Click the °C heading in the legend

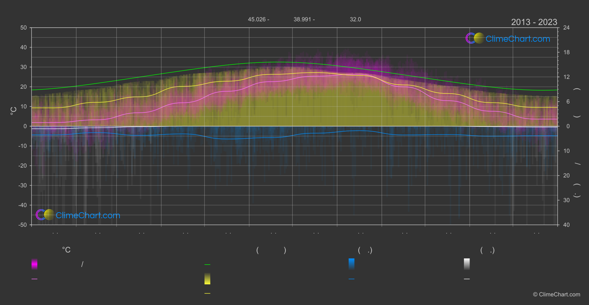pyautogui.click(x=66, y=250)
